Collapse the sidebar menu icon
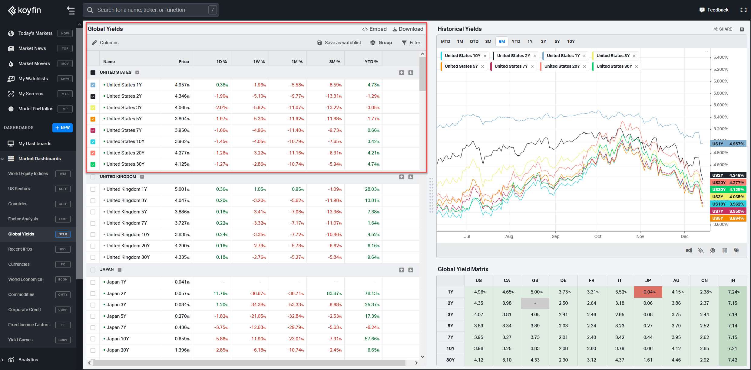751x370 pixels. [71, 10]
